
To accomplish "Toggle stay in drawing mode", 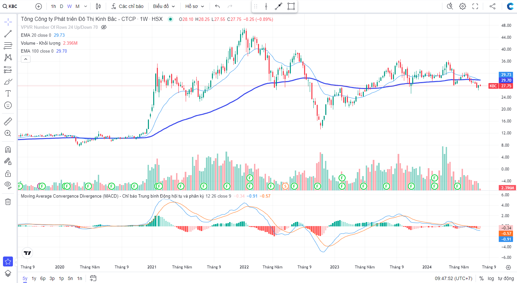I will (8, 162).
